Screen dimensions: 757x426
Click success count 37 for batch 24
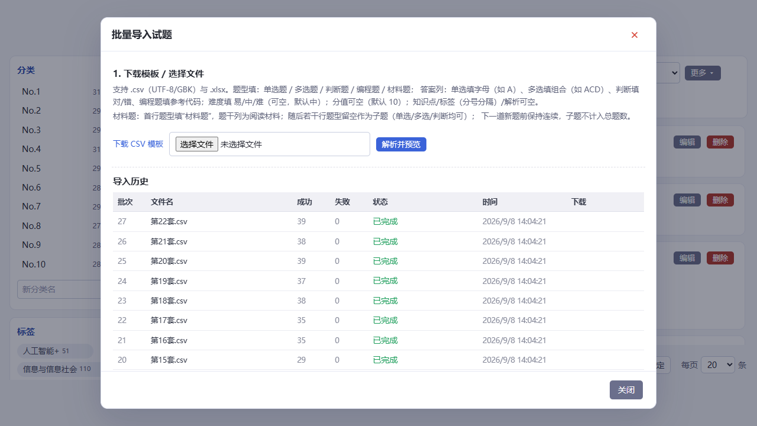302,281
